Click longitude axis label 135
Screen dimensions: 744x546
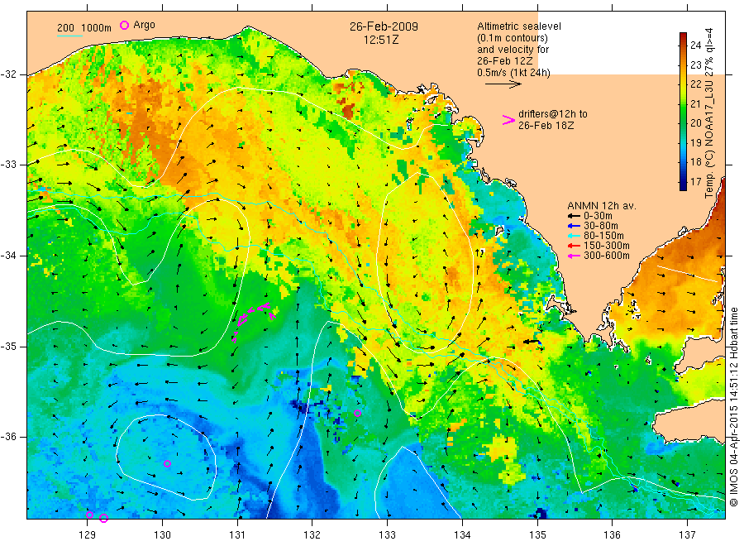[537, 535]
